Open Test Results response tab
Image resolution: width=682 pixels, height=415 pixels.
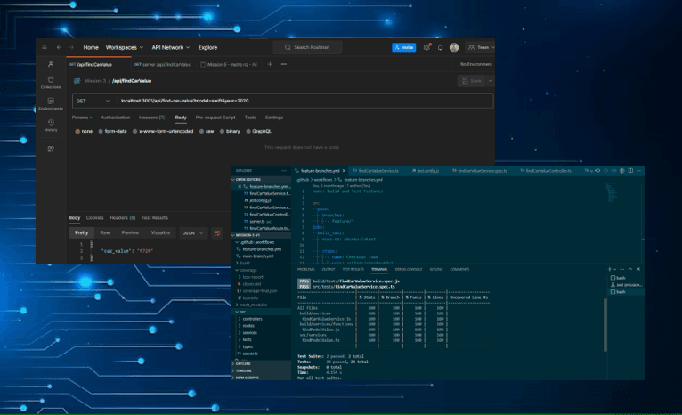154,218
